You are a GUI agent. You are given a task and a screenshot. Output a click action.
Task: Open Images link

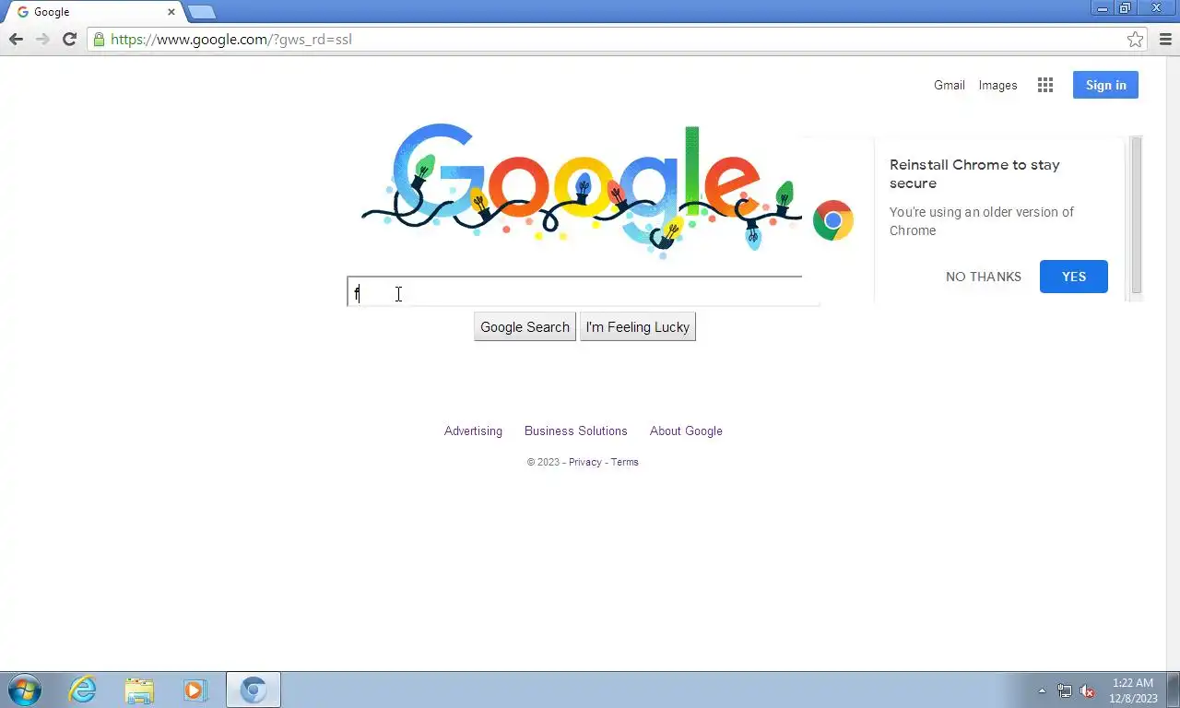(997, 85)
